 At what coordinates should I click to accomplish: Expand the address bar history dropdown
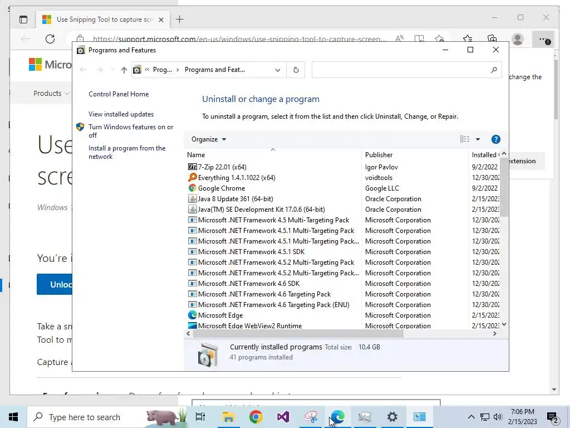pos(278,70)
